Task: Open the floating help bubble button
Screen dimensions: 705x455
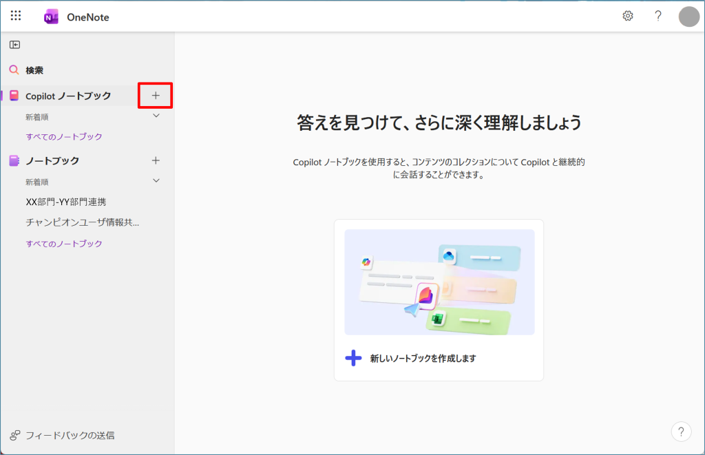Action: click(681, 432)
